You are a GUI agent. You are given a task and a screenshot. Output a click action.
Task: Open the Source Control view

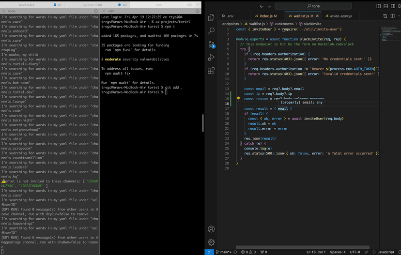point(211,45)
